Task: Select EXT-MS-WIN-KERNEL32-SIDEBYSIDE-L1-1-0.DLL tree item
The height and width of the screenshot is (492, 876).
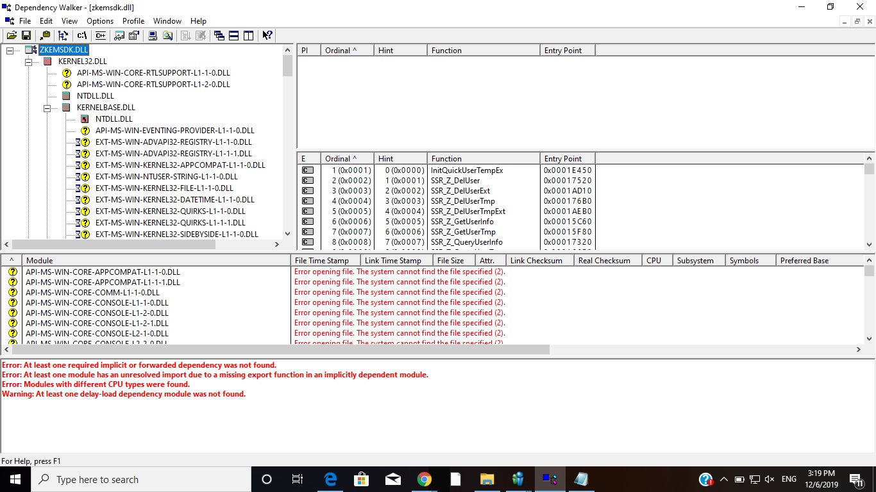Action: pos(177,234)
